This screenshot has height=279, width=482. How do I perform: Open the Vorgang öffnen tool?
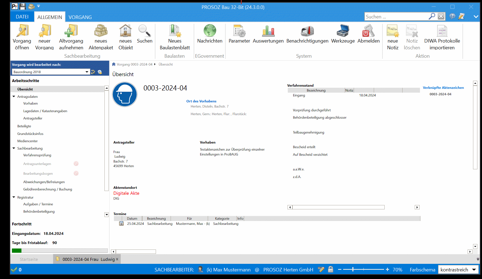coord(22,37)
